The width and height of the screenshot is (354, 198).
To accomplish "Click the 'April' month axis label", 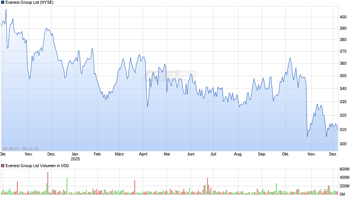I will 143,154.
